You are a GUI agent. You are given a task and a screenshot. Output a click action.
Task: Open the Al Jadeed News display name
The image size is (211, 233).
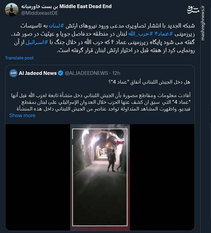pyautogui.click(x=38, y=73)
